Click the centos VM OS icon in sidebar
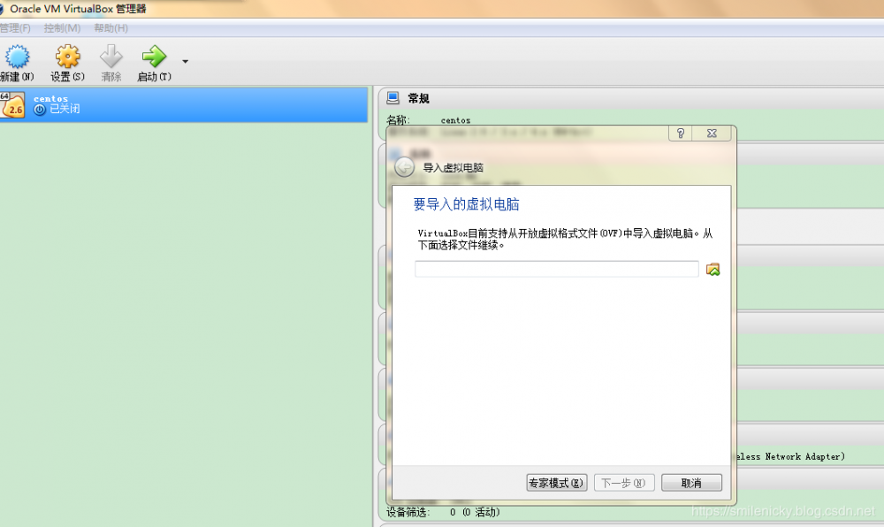The width and height of the screenshot is (884, 527). [14, 103]
